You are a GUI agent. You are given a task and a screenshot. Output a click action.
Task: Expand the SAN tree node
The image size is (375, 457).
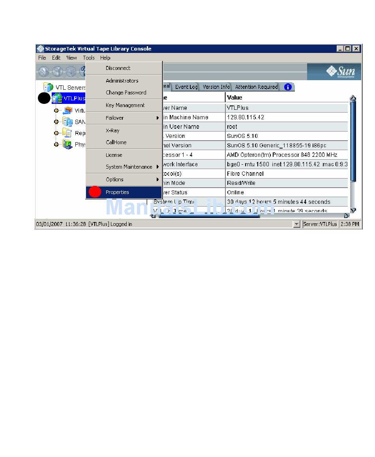(56, 122)
